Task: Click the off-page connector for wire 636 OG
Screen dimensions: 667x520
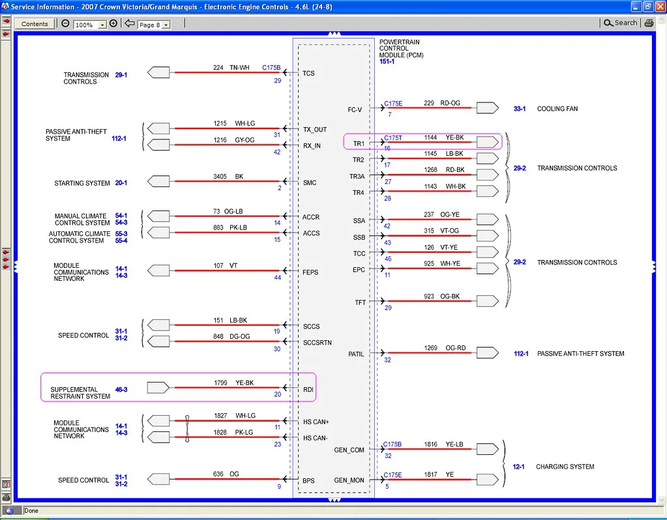Action: click(x=158, y=479)
